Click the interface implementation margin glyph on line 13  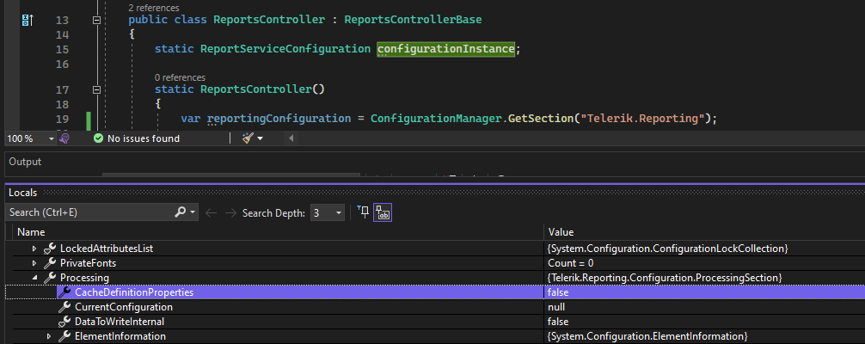(x=28, y=19)
